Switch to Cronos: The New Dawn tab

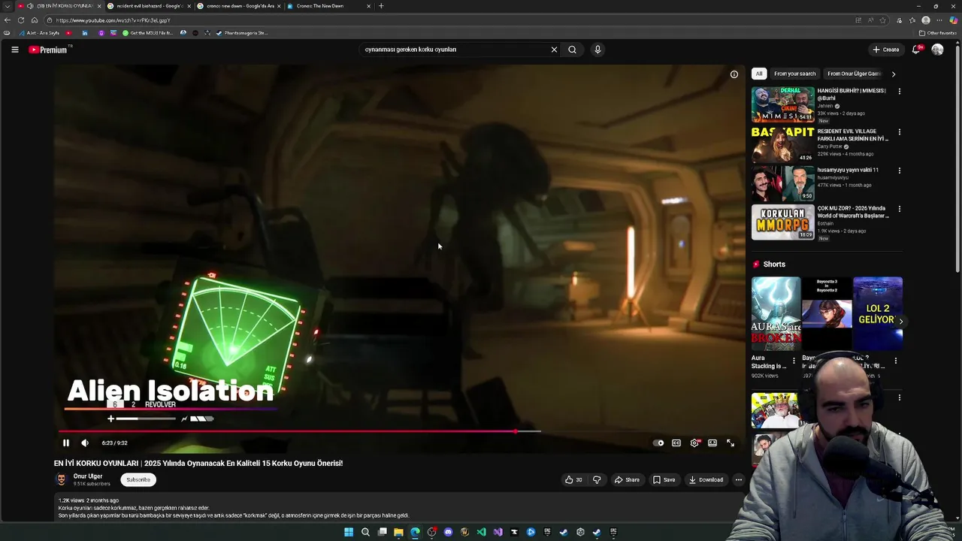(329, 6)
